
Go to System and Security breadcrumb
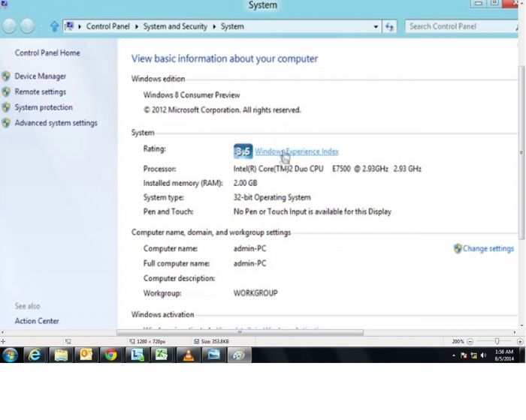point(174,26)
